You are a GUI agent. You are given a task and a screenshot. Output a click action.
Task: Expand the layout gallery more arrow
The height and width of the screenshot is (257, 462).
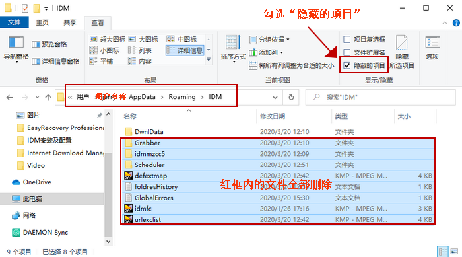[x=209, y=60]
